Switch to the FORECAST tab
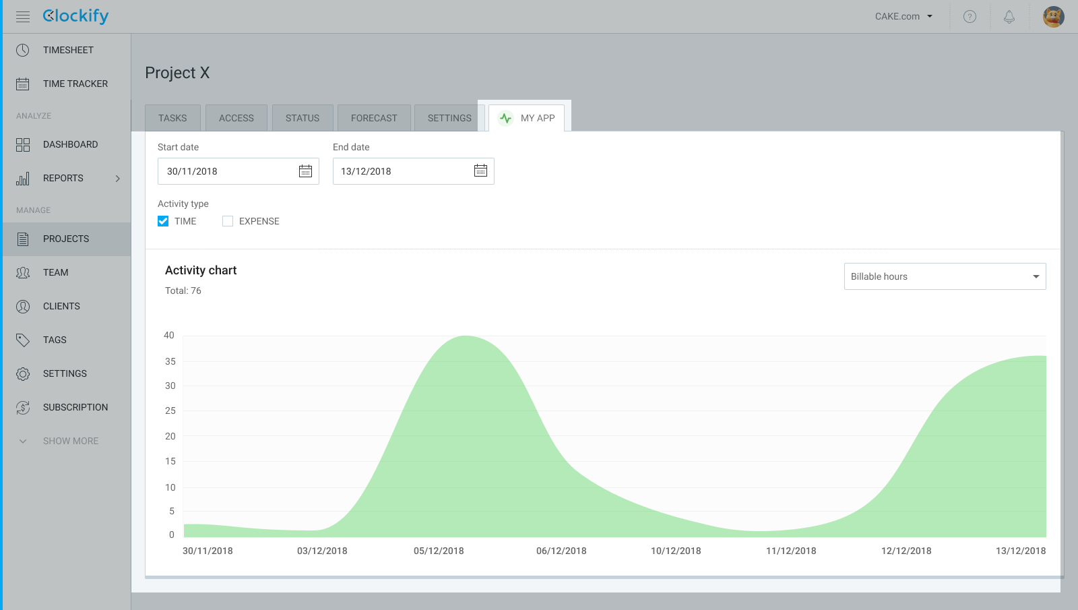The image size is (1078, 610). coord(374,118)
